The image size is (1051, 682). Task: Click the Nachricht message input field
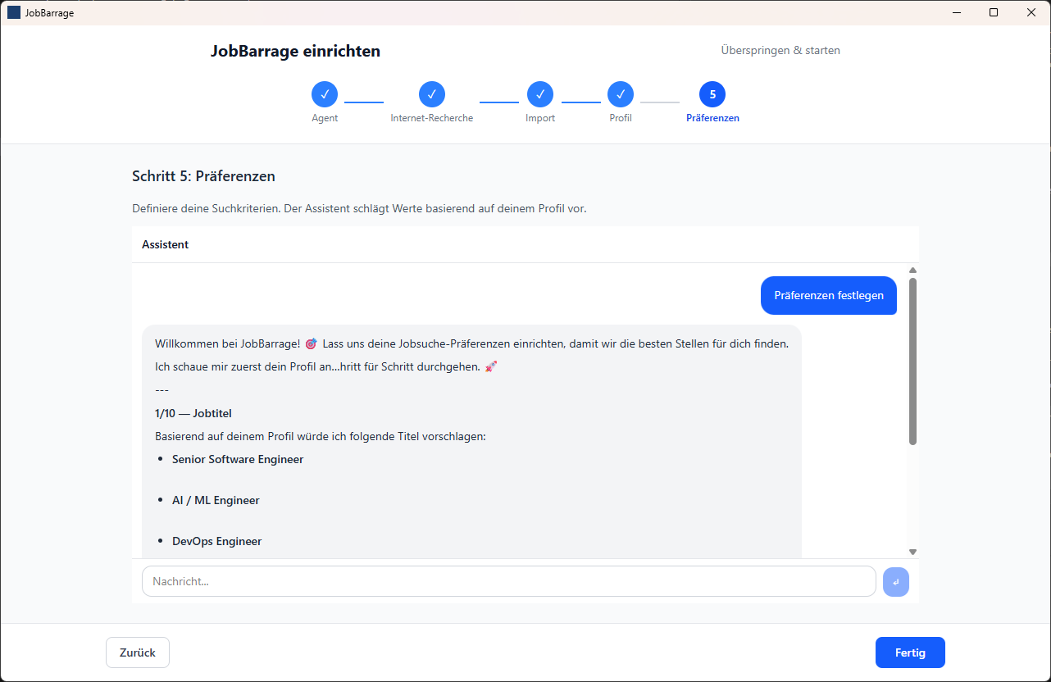509,582
